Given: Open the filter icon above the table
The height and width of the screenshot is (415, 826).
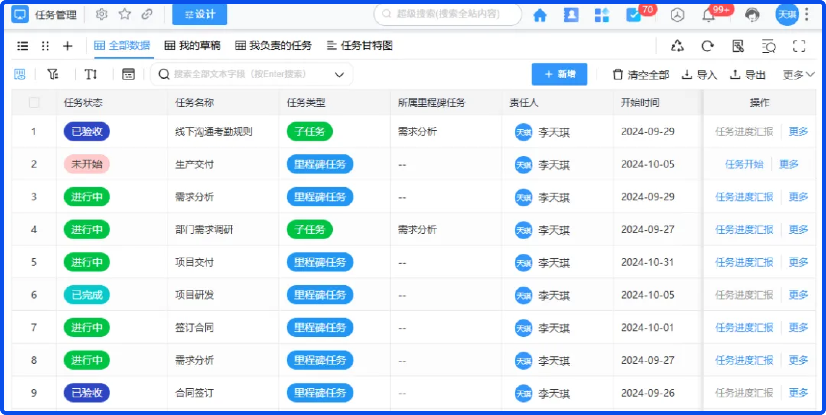Looking at the screenshot, I should click(54, 74).
